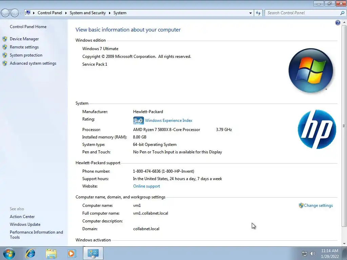Click the Control Panel taskbar button

click(93, 253)
